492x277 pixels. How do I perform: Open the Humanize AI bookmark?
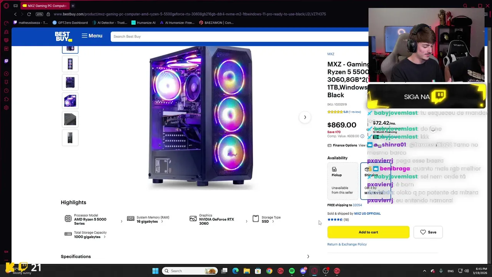[x=143, y=23]
